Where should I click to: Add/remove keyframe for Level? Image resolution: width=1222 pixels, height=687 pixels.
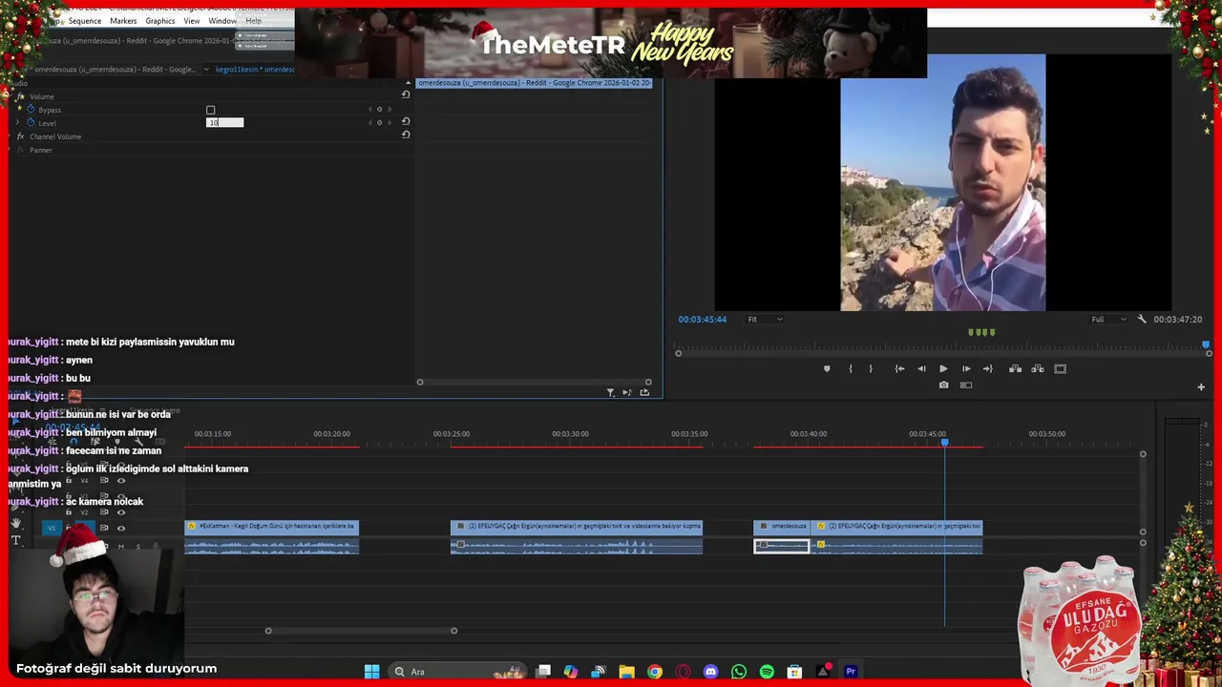pyautogui.click(x=379, y=122)
